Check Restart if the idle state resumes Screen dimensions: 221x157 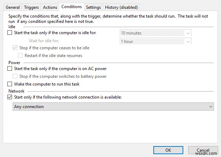[x=20, y=56]
